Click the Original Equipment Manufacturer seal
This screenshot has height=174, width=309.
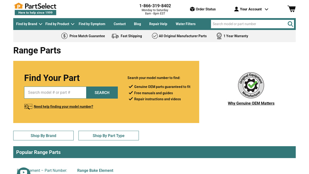pos(251,85)
